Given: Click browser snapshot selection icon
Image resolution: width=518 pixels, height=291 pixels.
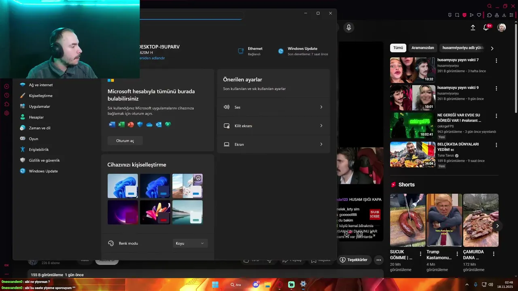Looking at the screenshot, I should [x=457, y=15].
